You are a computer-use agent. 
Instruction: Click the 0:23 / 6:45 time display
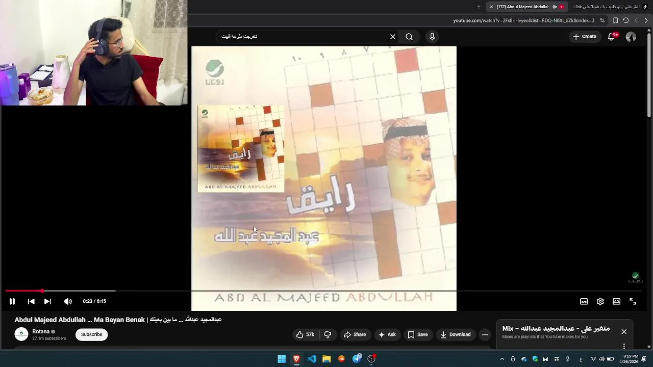coord(94,301)
